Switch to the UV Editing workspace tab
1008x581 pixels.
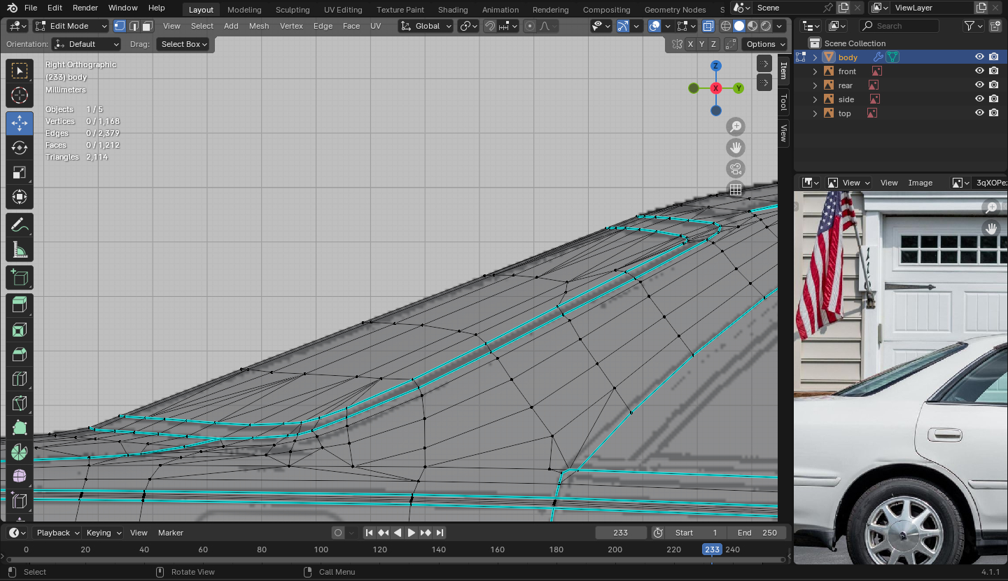pos(343,10)
